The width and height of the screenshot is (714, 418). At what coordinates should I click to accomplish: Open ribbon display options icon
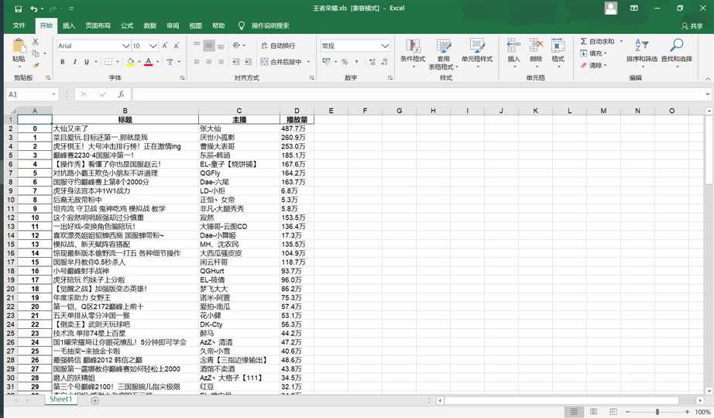[x=634, y=9]
